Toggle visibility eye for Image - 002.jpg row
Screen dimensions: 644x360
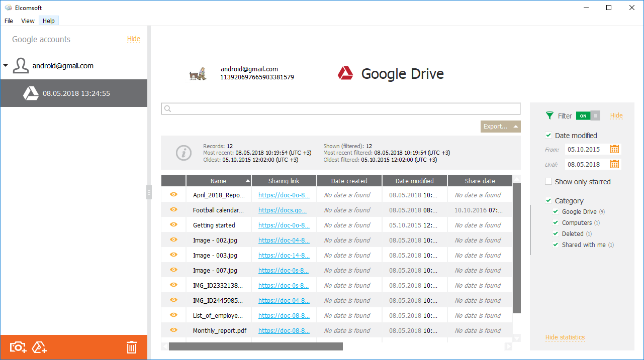click(x=173, y=240)
